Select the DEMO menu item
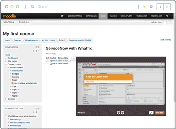The width and height of the screenshot is (176, 129). (103, 16)
